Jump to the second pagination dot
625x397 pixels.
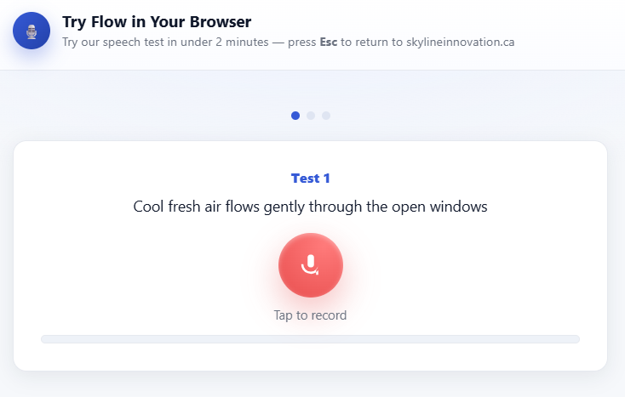(311, 116)
